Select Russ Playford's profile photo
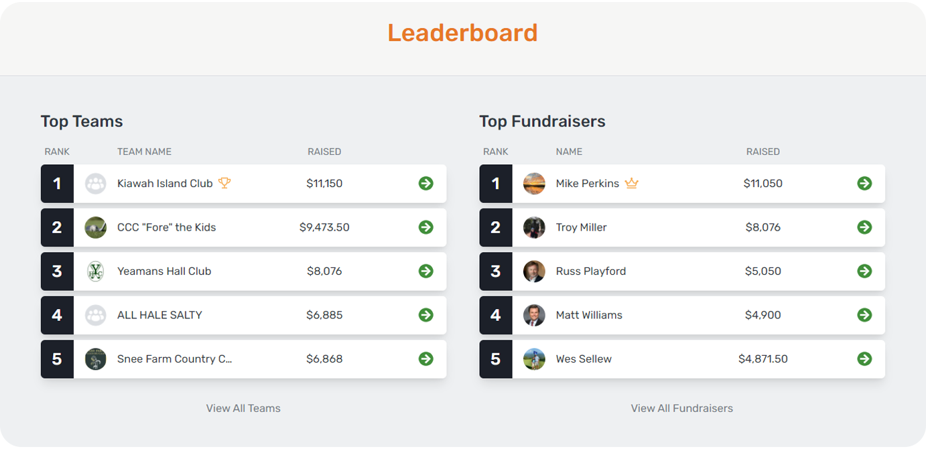 [534, 271]
